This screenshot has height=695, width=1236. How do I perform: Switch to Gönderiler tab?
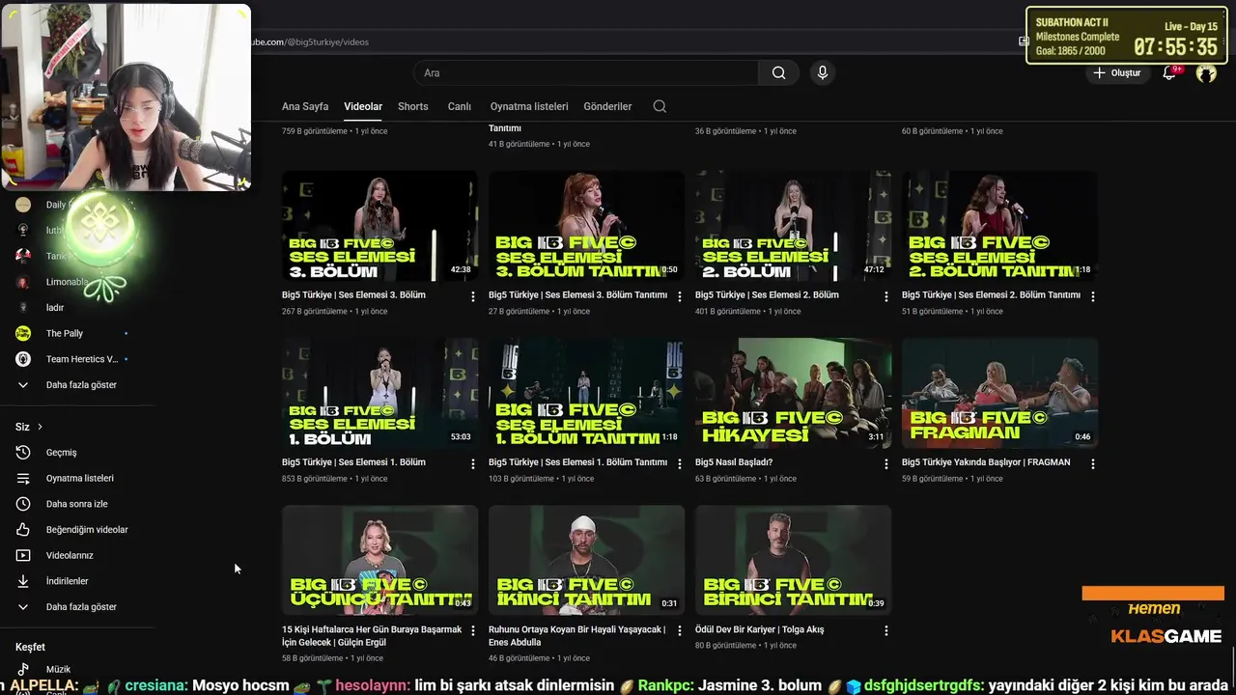(607, 106)
